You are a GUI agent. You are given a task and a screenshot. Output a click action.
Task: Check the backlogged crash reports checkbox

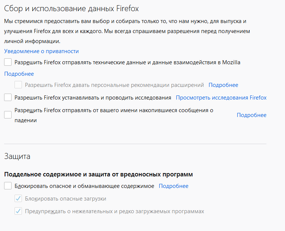8,115
